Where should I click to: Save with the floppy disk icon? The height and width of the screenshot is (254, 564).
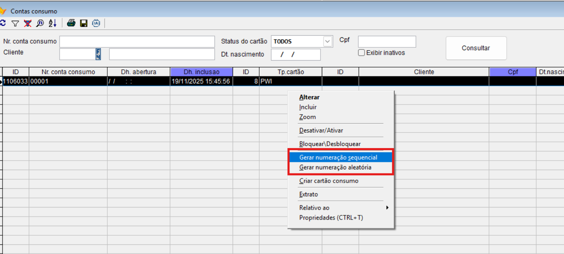coord(84,23)
